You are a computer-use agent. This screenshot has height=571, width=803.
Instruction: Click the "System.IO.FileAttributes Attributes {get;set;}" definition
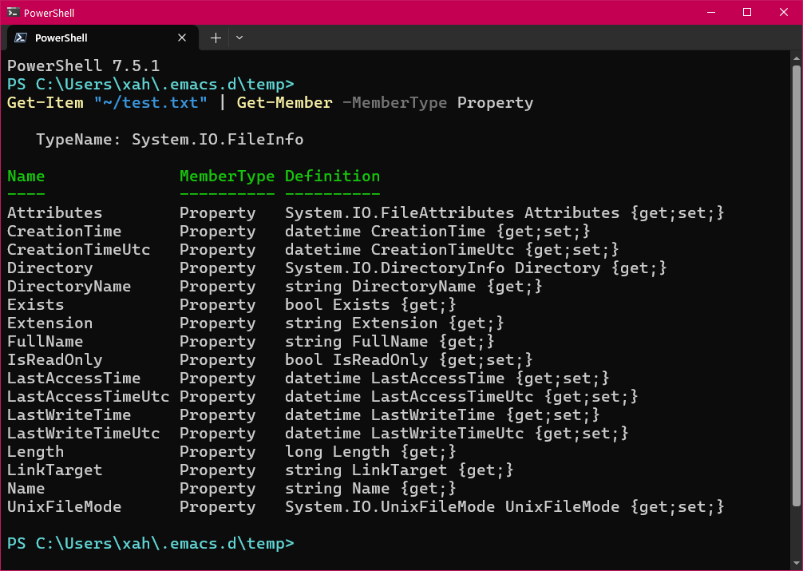[504, 212]
